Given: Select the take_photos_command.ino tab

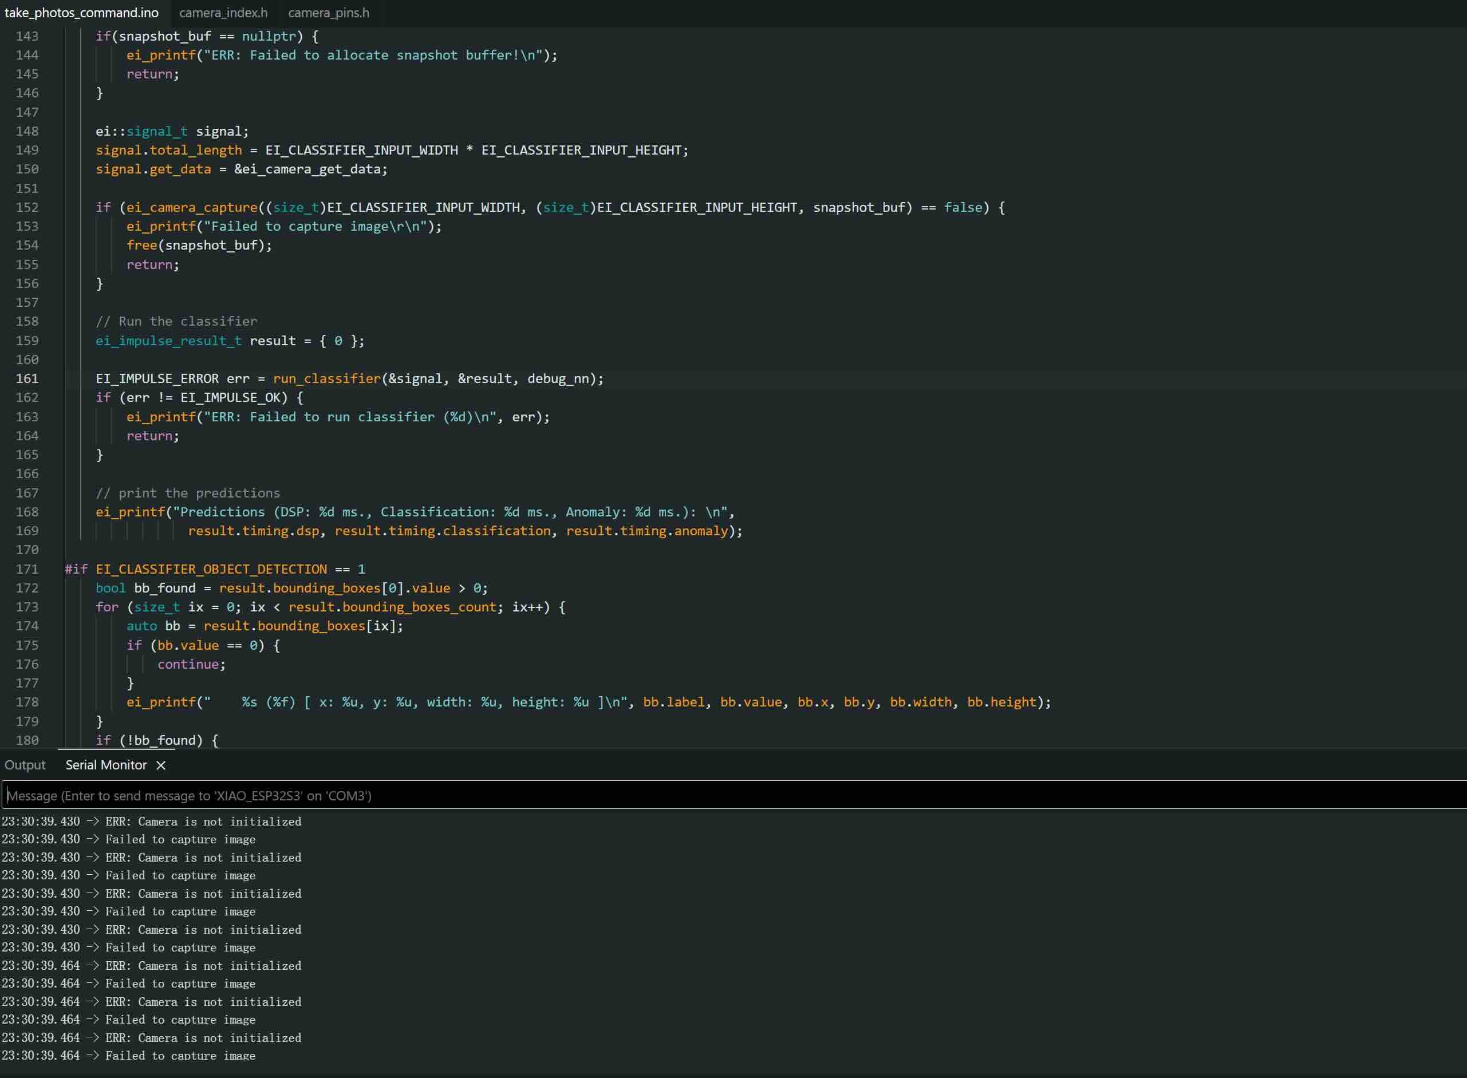Looking at the screenshot, I should point(81,13).
